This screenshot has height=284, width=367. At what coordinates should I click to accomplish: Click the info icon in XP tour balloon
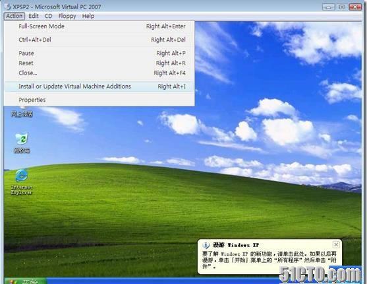206,245
